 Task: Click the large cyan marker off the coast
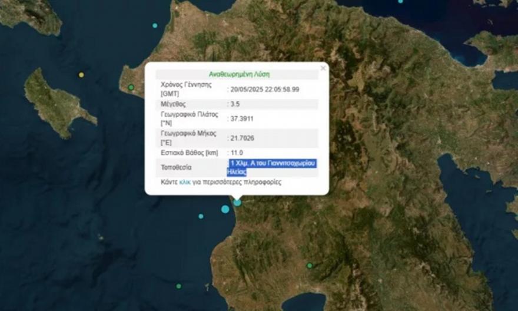(225, 209)
